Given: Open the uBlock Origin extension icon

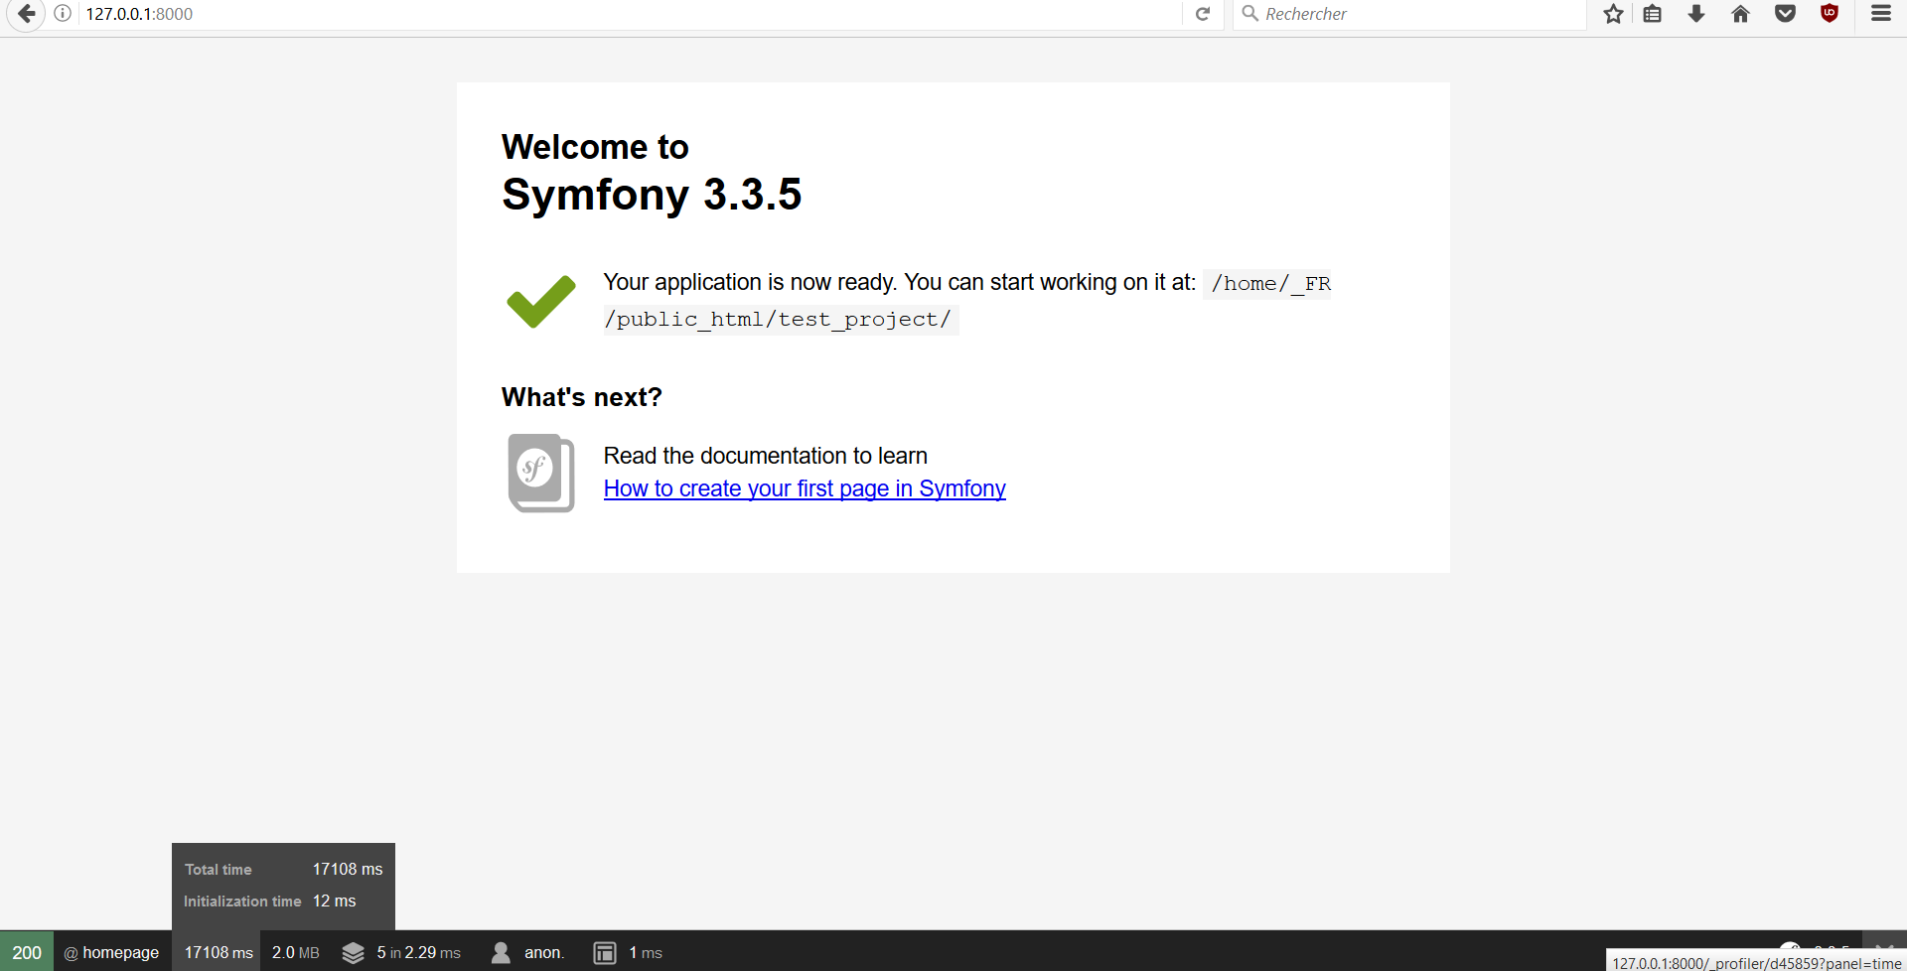Looking at the screenshot, I should coord(1830,13).
